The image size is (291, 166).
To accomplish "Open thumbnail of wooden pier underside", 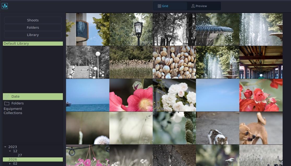I will 261,62.
